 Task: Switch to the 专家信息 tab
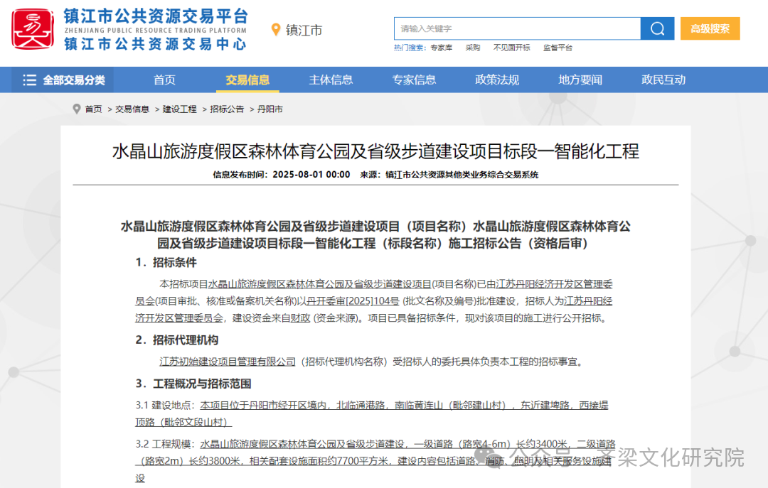414,80
